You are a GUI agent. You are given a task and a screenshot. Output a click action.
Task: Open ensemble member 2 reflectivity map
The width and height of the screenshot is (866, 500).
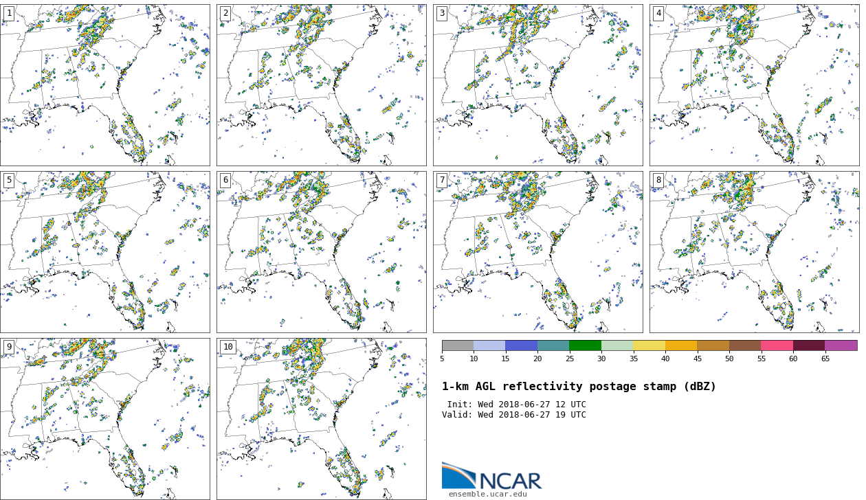click(x=322, y=84)
